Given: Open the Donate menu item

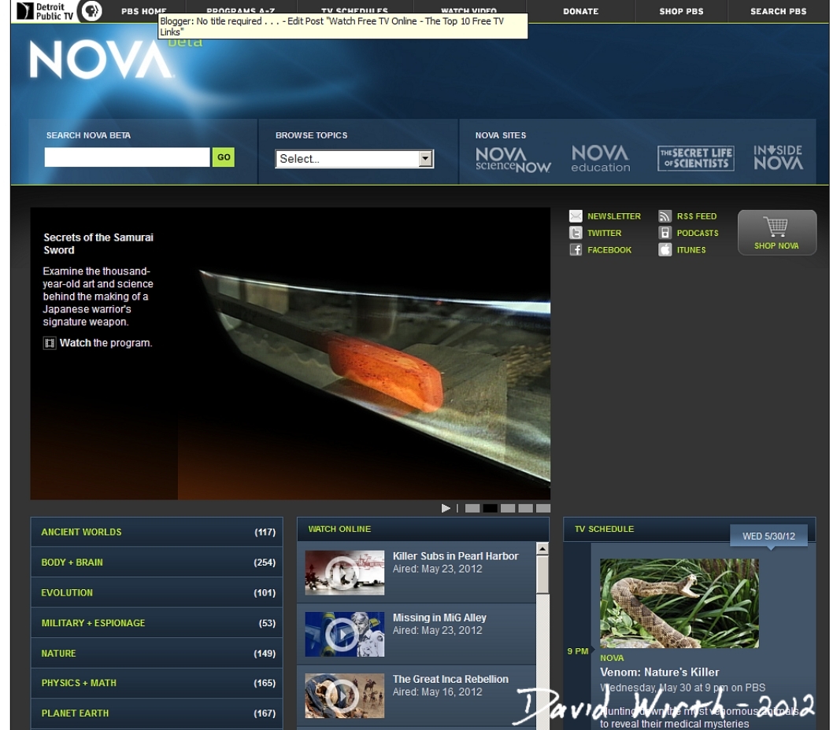Looking at the screenshot, I should [580, 11].
